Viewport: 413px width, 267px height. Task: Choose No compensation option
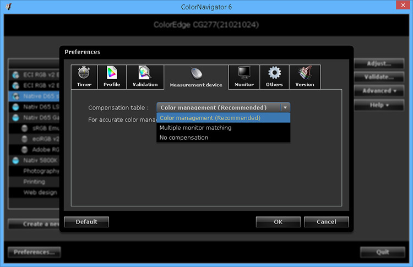pos(224,138)
